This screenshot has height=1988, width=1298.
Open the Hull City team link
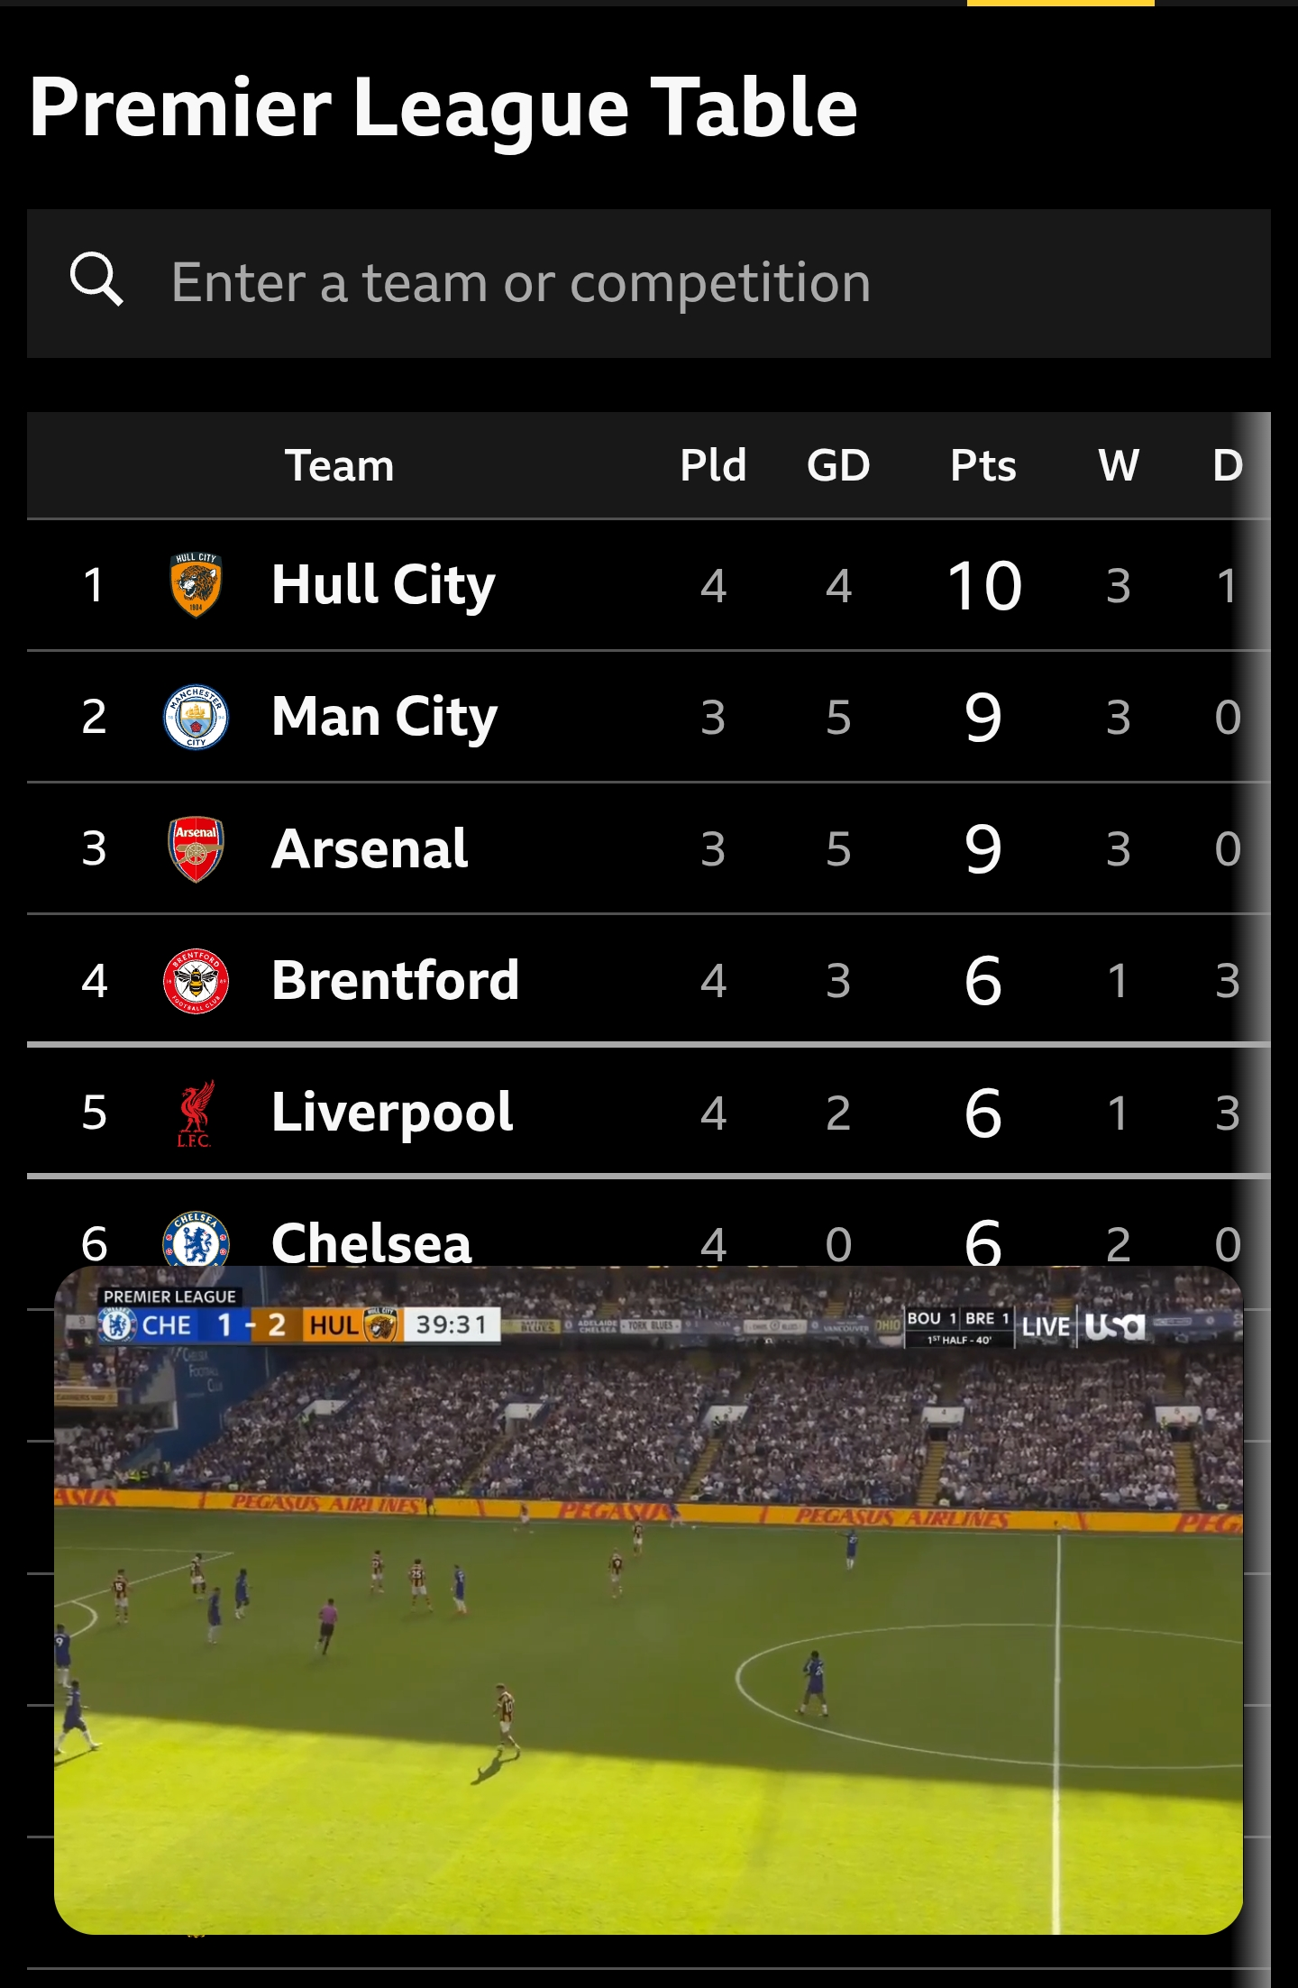(x=383, y=585)
